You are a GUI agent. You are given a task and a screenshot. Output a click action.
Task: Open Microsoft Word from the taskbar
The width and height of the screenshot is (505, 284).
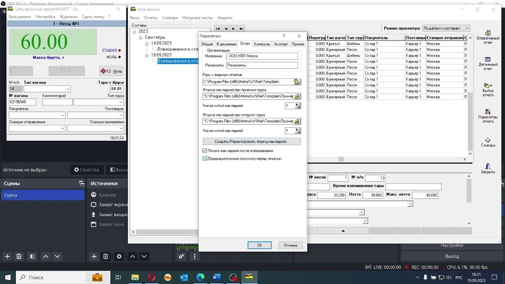point(217,277)
